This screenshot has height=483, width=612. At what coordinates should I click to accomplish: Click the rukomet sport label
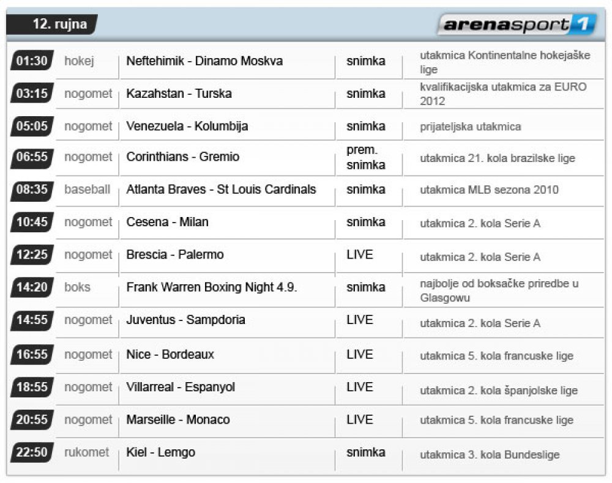pos(87,452)
